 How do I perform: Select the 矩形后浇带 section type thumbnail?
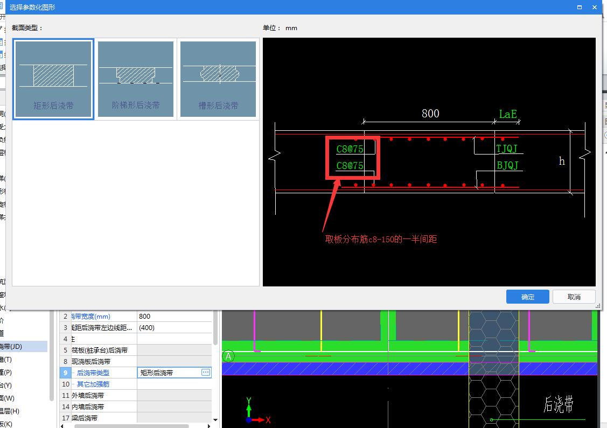click(x=53, y=79)
